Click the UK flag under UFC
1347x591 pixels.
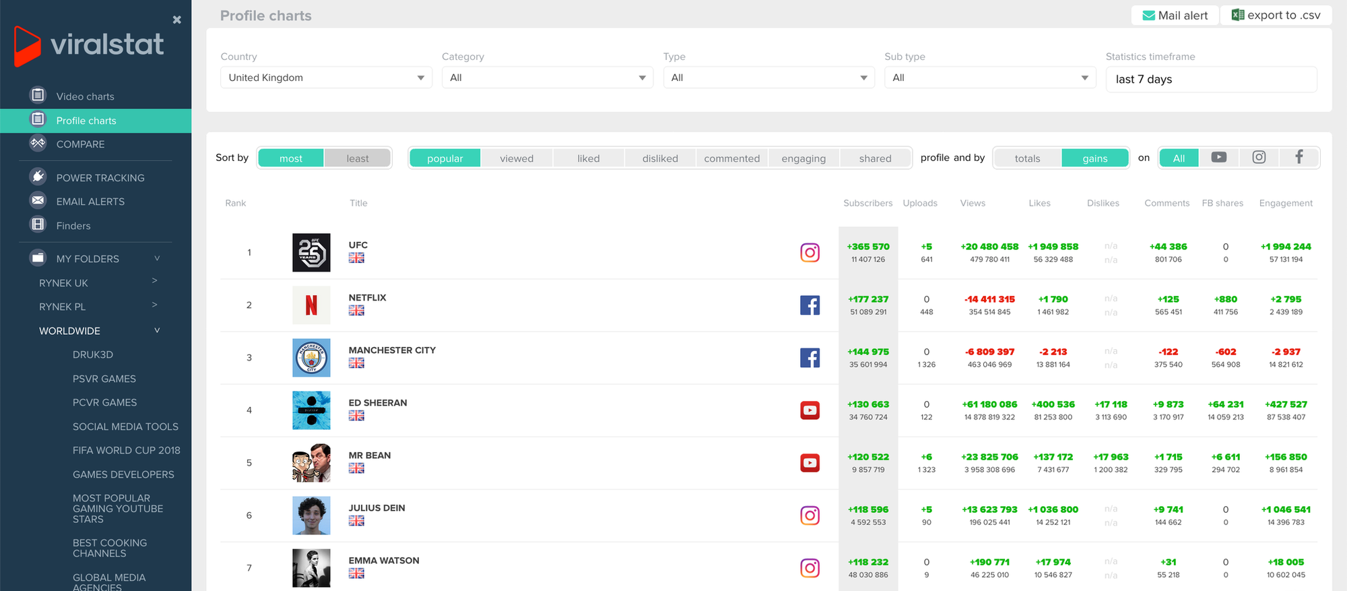[x=356, y=258]
